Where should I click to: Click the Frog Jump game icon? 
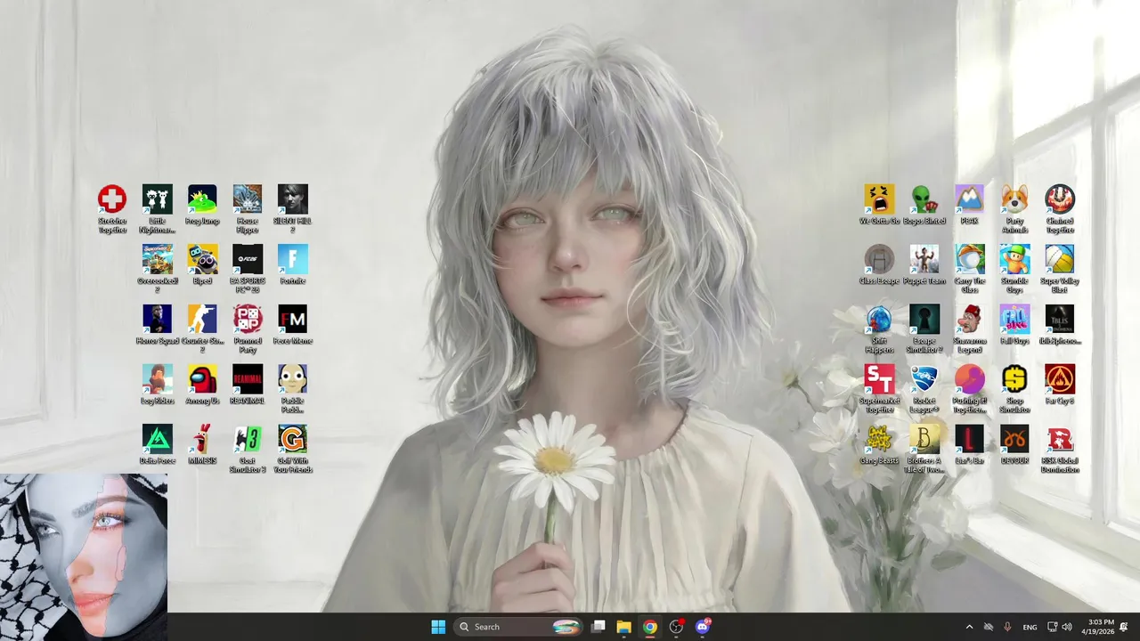(x=202, y=199)
